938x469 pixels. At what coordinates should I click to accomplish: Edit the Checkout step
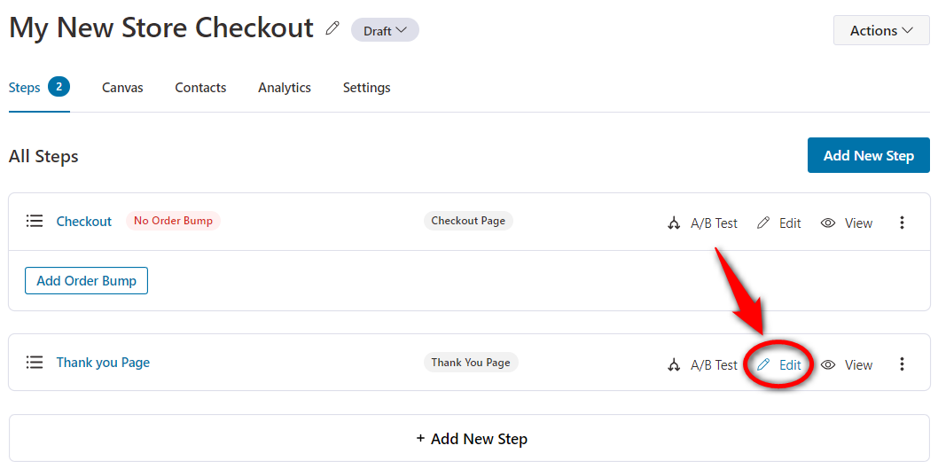(x=779, y=223)
